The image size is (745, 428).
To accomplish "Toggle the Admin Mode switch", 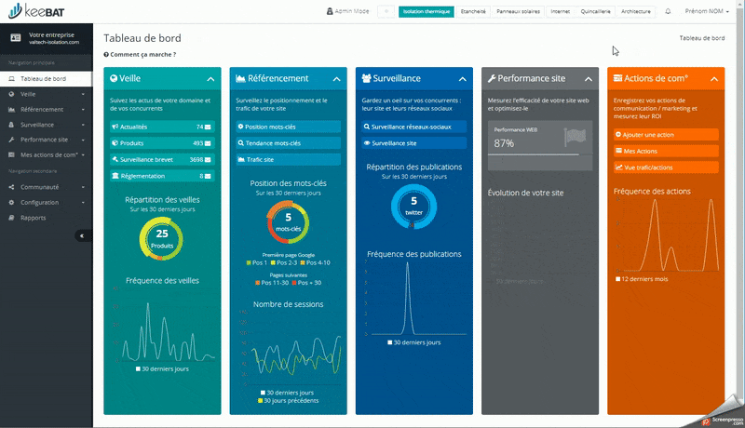I will (x=385, y=12).
